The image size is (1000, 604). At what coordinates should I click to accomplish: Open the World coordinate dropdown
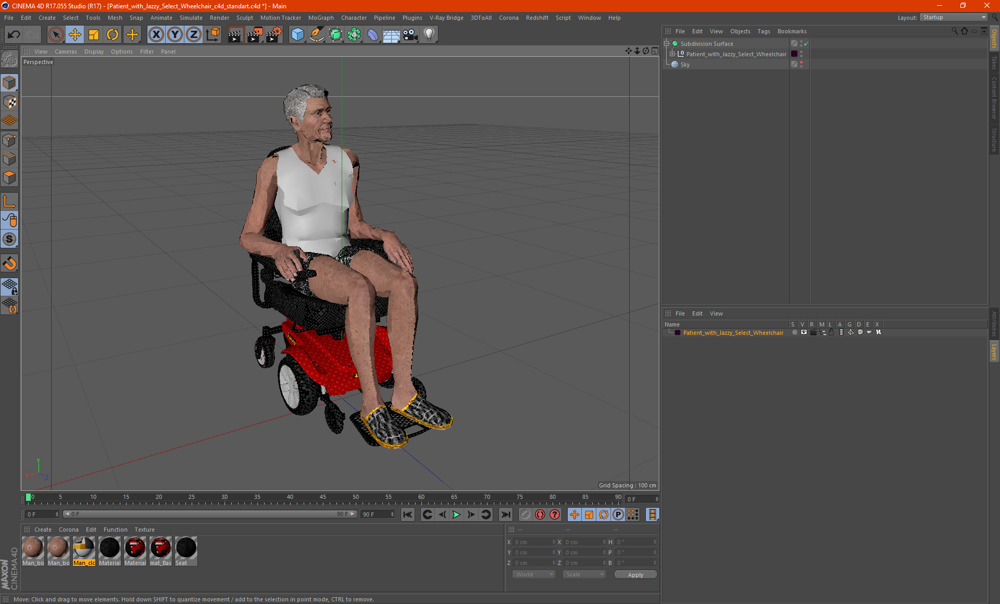click(534, 574)
